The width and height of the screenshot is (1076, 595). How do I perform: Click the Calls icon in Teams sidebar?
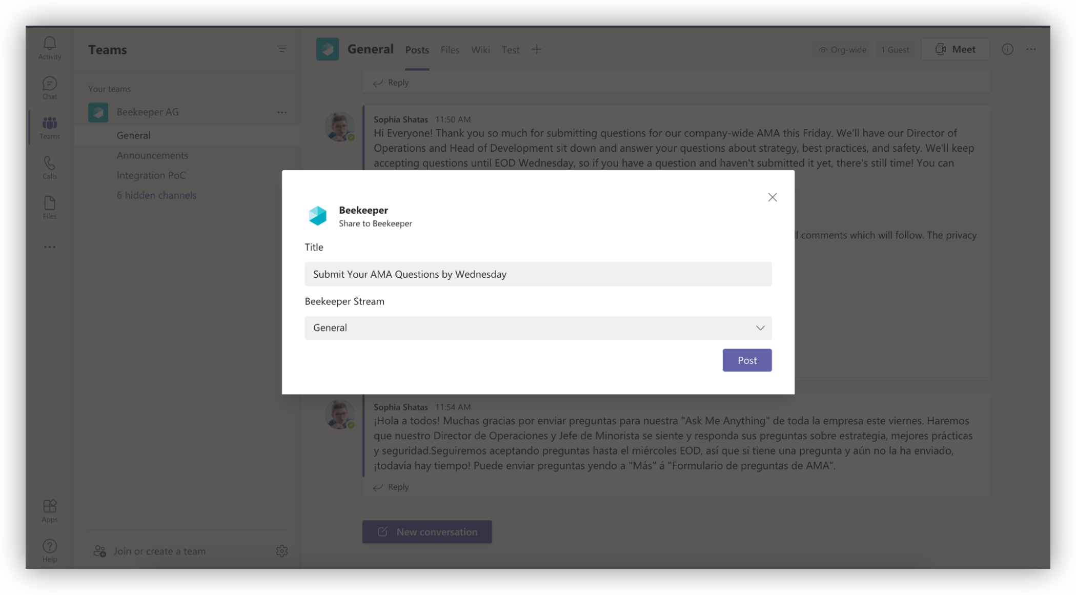coord(49,167)
